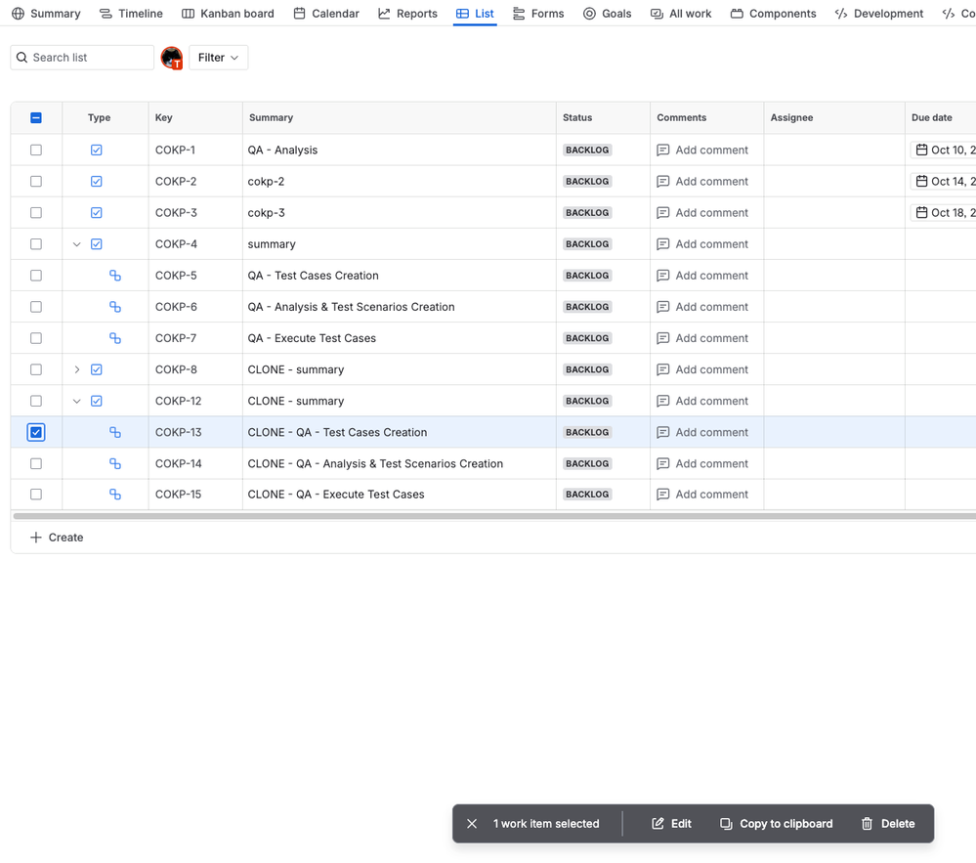Open status dropdown for COKP-1
The image size is (976, 863).
pos(587,151)
